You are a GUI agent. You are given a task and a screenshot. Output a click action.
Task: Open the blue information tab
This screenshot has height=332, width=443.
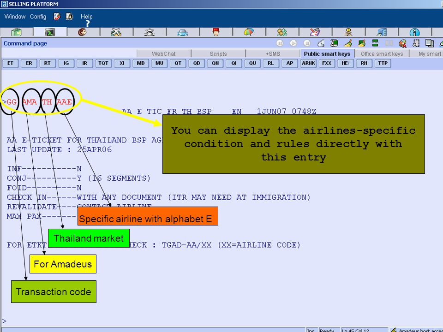tap(415, 32)
